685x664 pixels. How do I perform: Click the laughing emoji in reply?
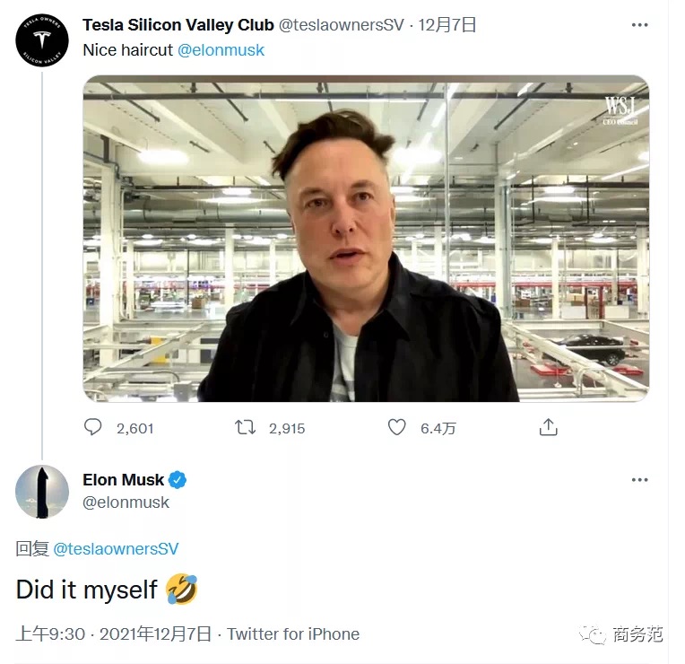pos(182,589)
